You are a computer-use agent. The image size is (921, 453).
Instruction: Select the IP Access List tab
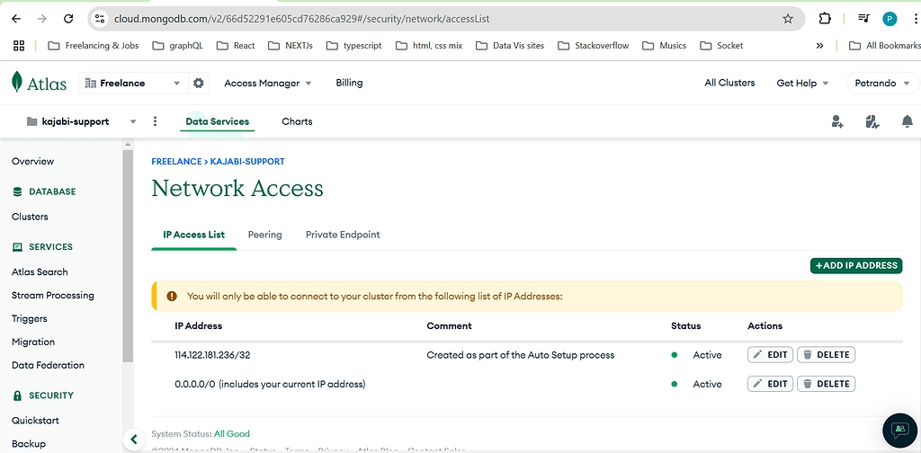pos(194,235)
